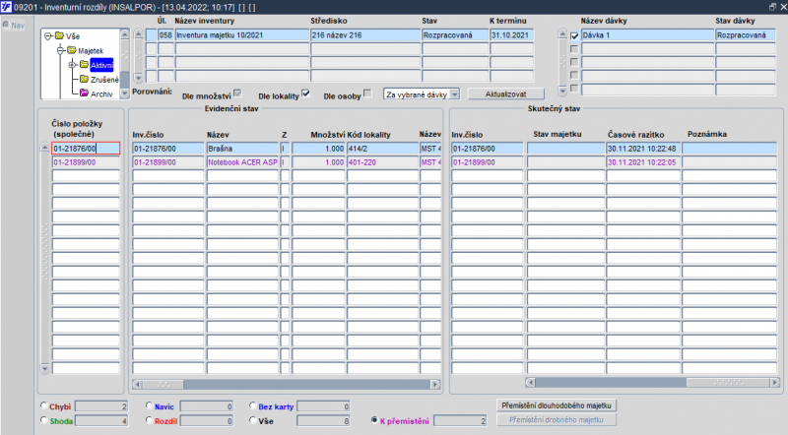Click the K termínu field 31.10.2021

click(x=511, y=35)
